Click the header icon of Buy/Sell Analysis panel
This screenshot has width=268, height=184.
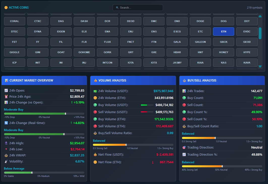[x=184, y=80]
